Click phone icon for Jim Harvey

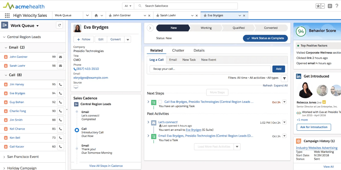[60, 85]
